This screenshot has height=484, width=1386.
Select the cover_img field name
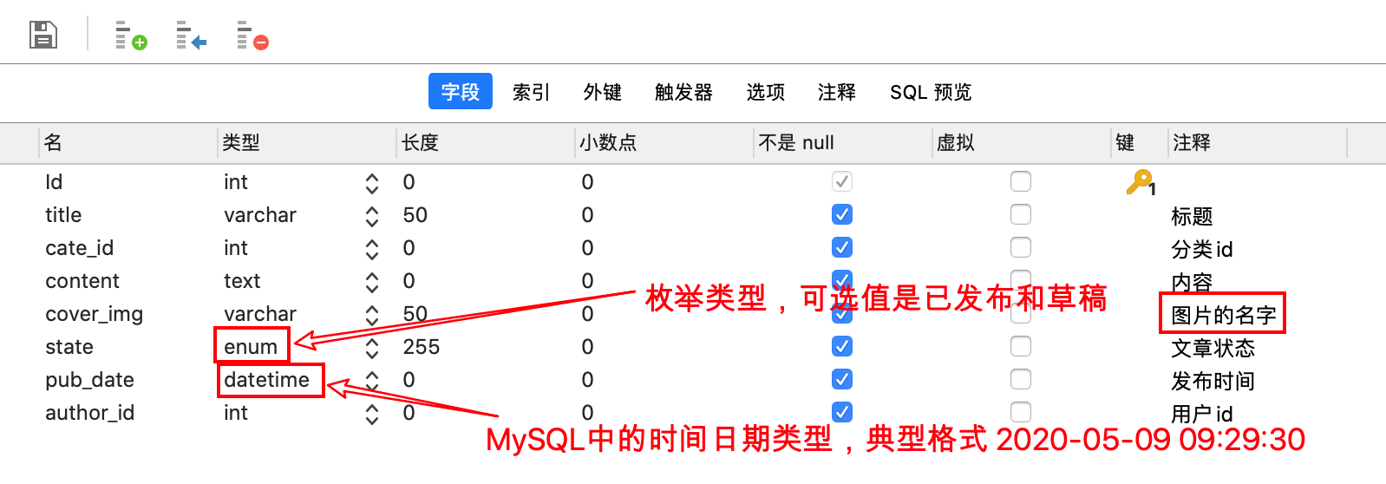pos(94,315)
